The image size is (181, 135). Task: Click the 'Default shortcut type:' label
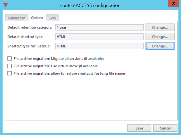point(25,37)
